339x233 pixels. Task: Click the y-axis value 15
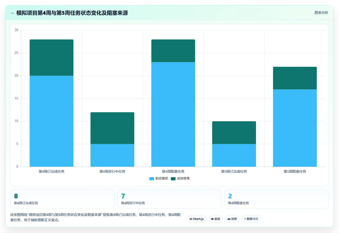[x=16, y=99]
